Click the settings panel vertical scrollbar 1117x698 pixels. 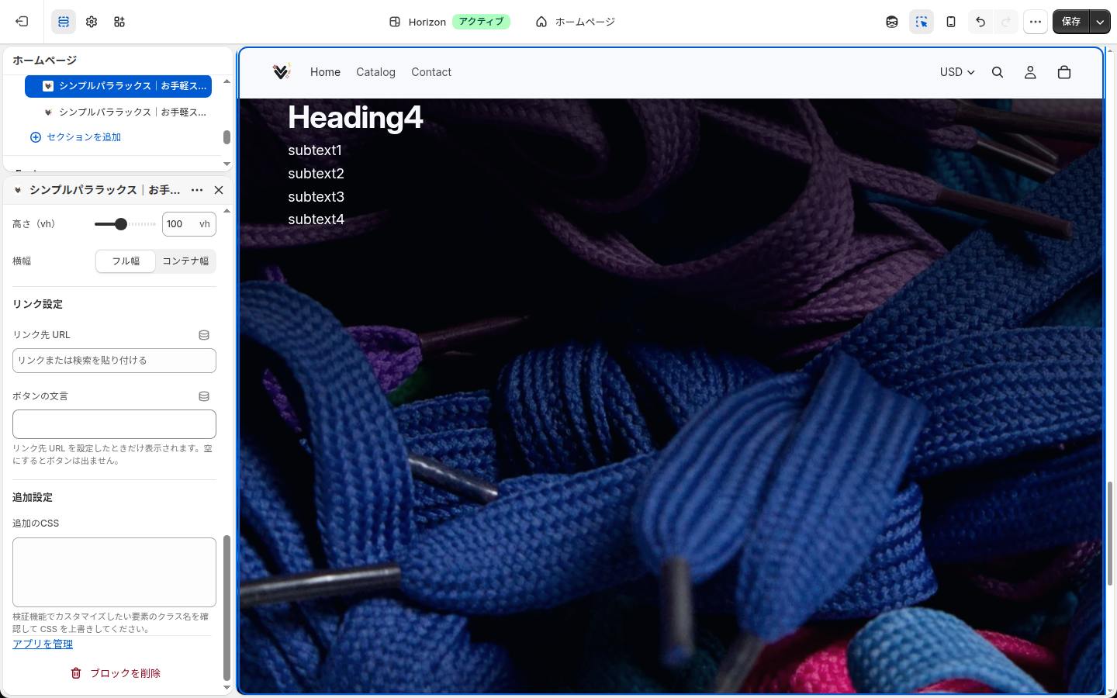click(227, 608)
